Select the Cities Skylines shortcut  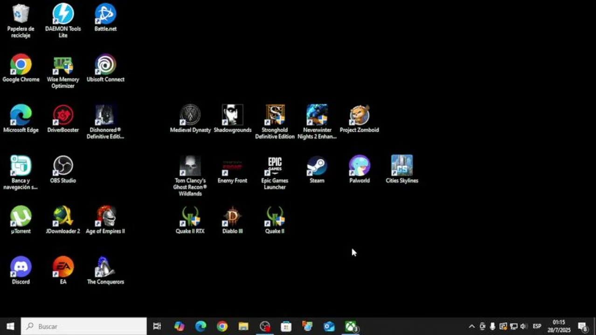(x=402, y=170)
